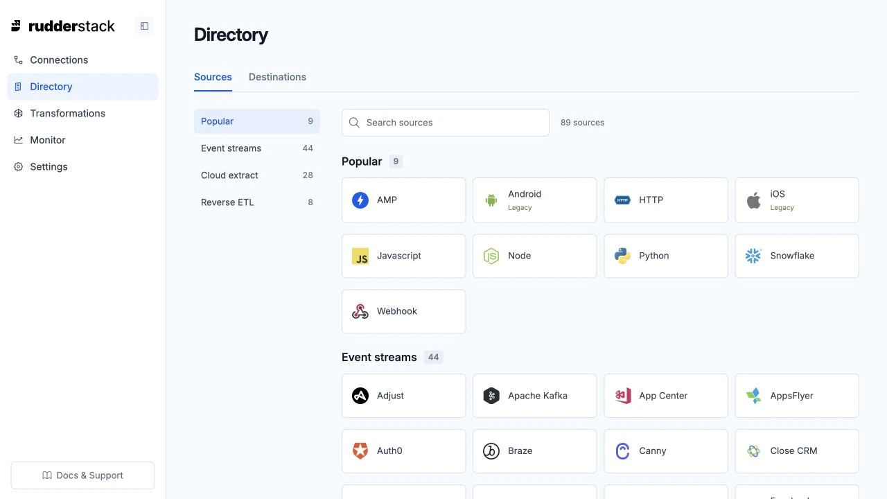The image size is (887, 499).
Task: Pick the iOS Apple logo icon
Action: click(753, 200)
